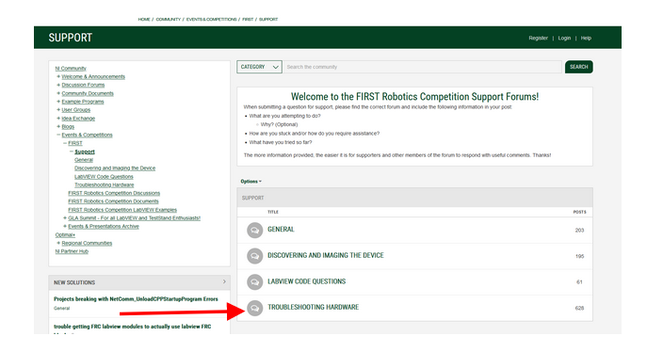Open the Help link in header
Screen dimensions: 647x352
click(x=586, y=38)
